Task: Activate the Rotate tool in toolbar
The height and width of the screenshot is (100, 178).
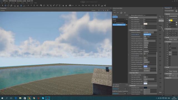Action: [8, 6]
